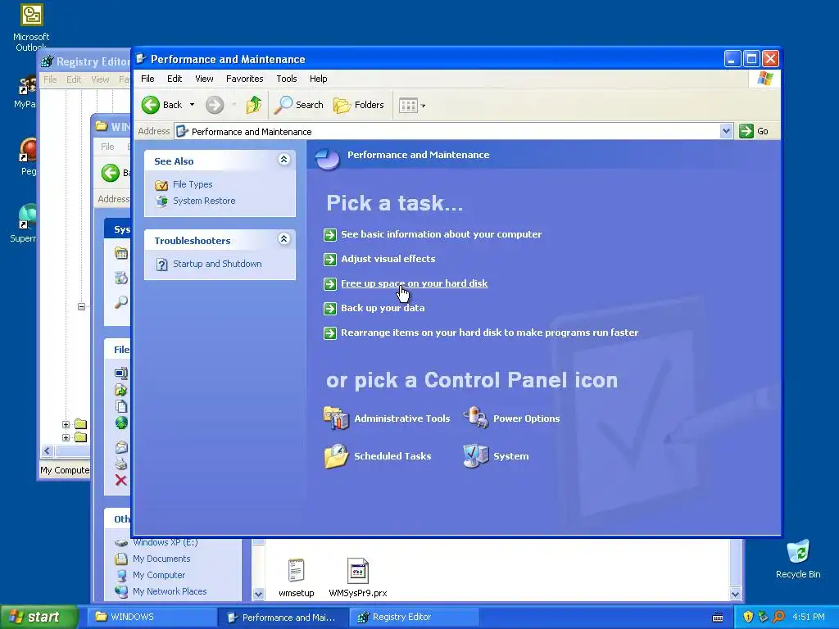839x629 pixels.
Task: Open the Scheduled Tasks icon
Action: 336,456
